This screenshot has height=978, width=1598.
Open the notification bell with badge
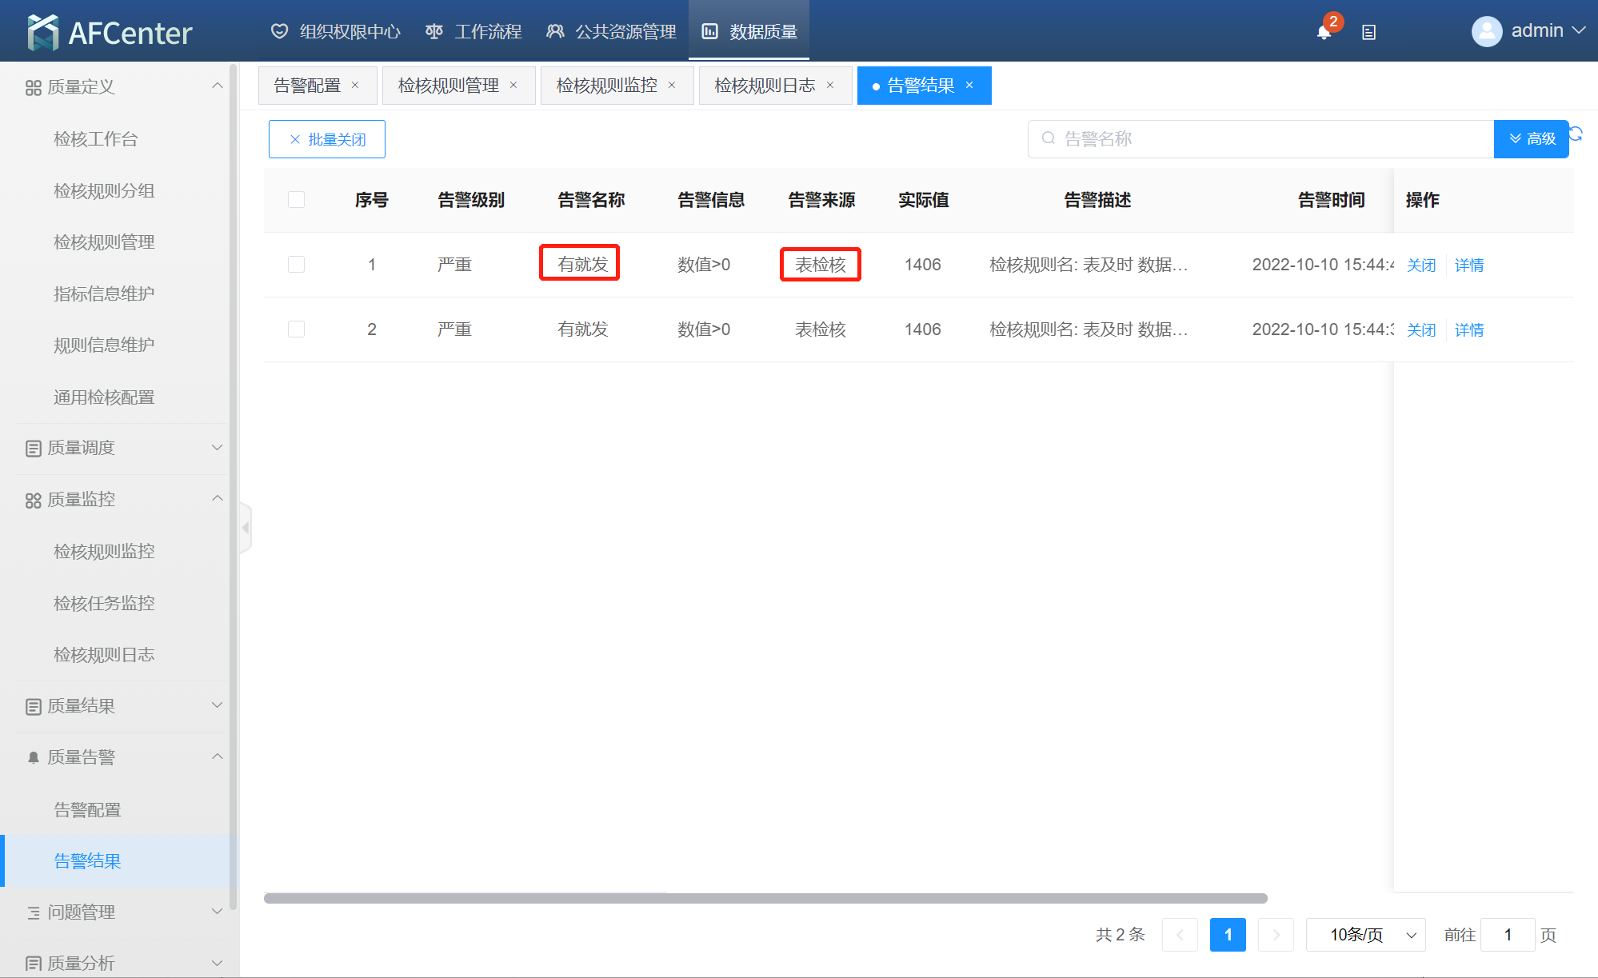[x=1324, y=32]
